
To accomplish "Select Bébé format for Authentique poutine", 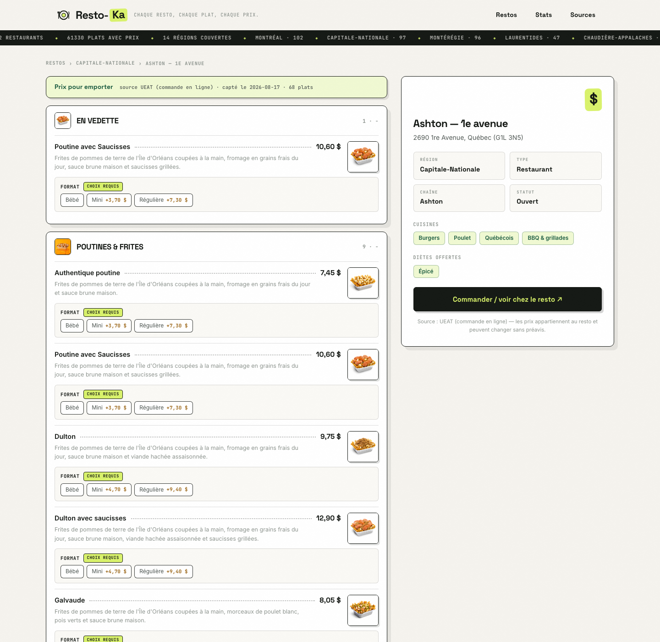I will tap(72, 326).
